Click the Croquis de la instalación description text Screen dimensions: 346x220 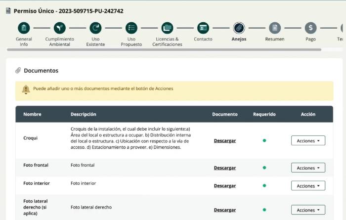coord(130,138)
